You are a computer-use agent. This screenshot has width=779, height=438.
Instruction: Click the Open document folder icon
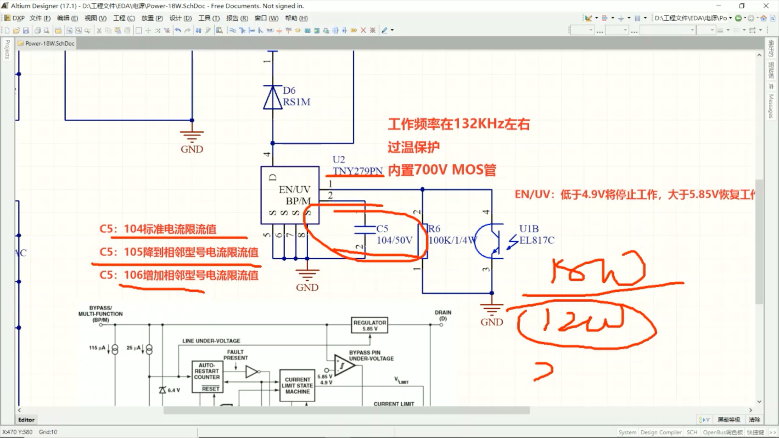point(16,30)
